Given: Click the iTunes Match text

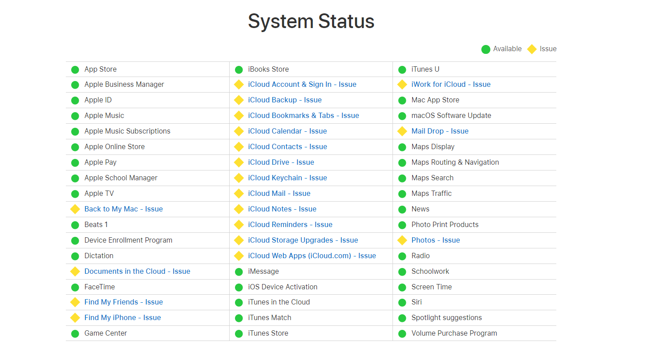Looking at the screenshot, I should pyautogui.click(x=270, y=318).
